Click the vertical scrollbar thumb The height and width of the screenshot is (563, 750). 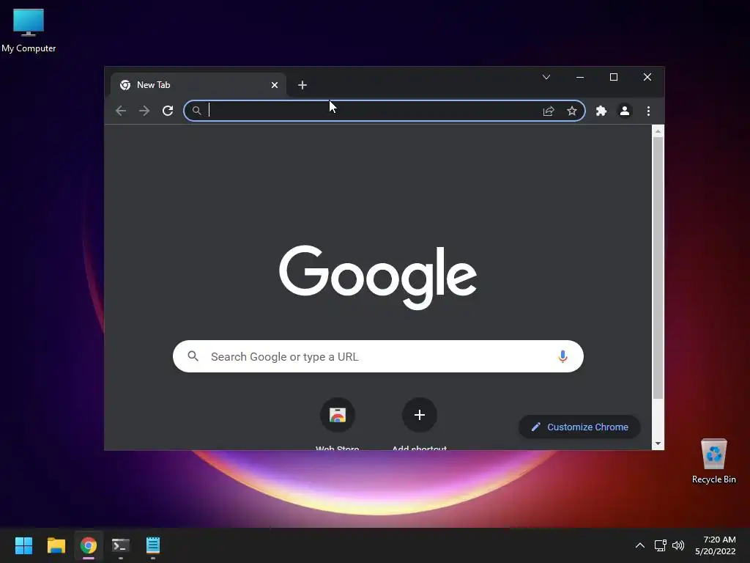tap(658, 268)
